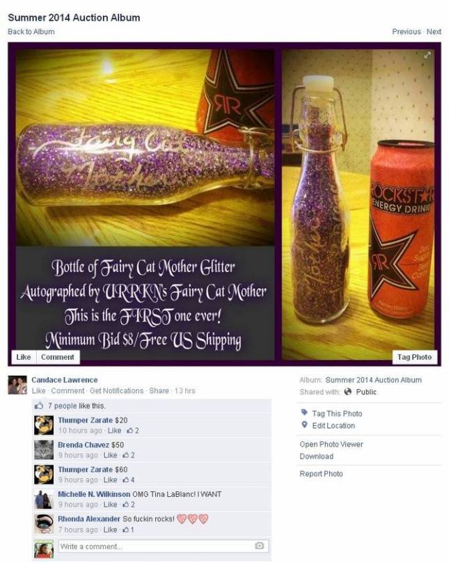Go to the Next photo
Viewport: 449px width, 563px height.
coord(434,31)
